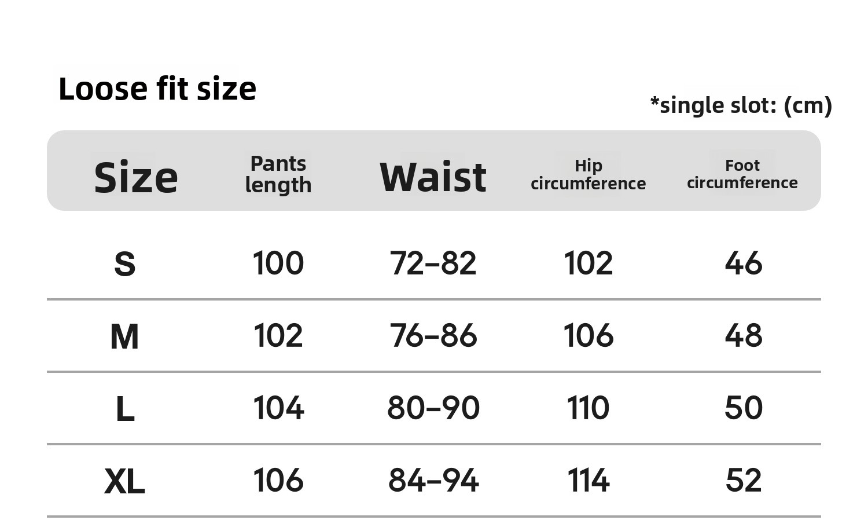Viewport: 868px width, 520px height.
Task: Select pants length 104 in L row
Action: click(278, 408)
